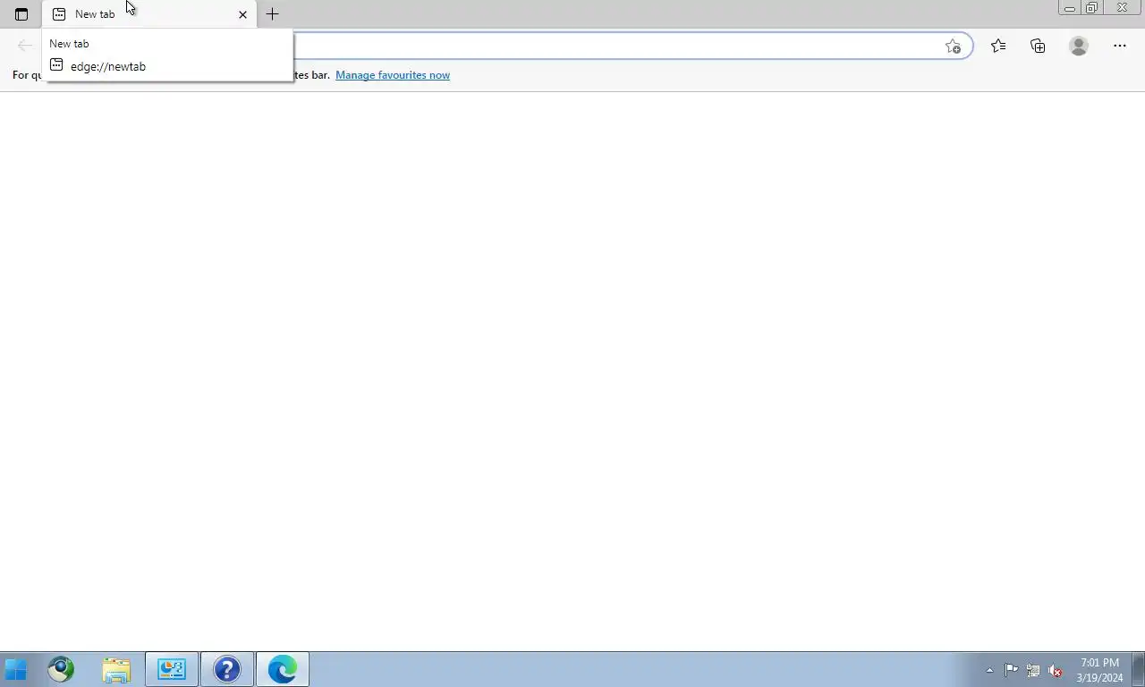1145x687 pixels.
Task: Open the clock showing 7:01 PM
Action: point(1099,670)
